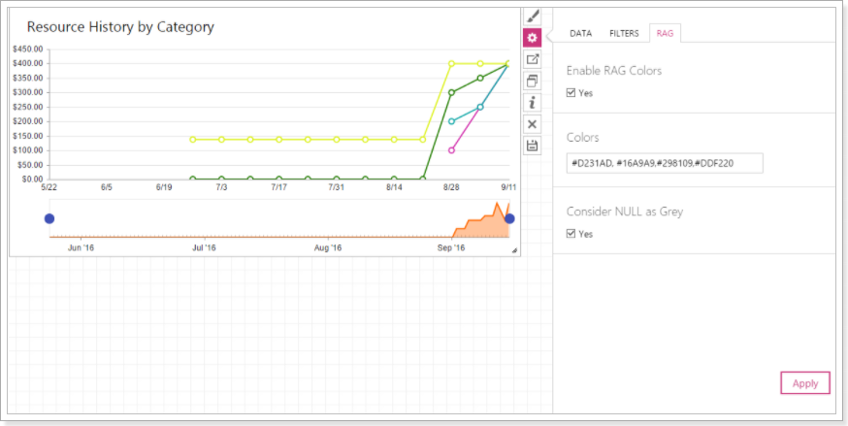Image resolution: width=848 pixels, height=426 pixels.
Task: Click the 6/19 x-axis label
Action: point(164,187)
